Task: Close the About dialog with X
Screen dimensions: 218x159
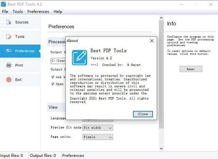Action: point(152,41)
